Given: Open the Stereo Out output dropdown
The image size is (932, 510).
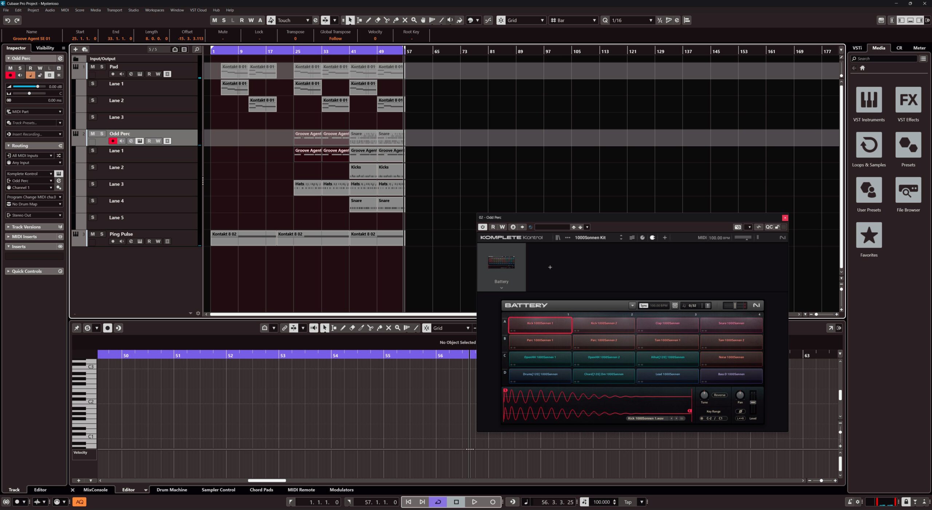Looking at the screenshot, I should point(35,215).
